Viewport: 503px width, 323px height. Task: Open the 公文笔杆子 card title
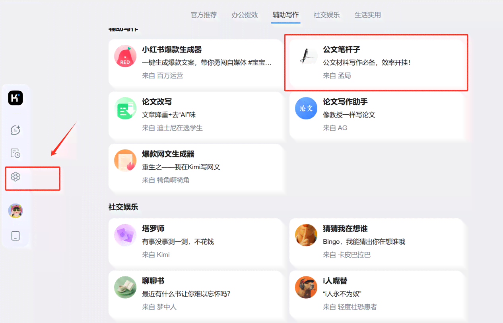click(x=342, y=50)
